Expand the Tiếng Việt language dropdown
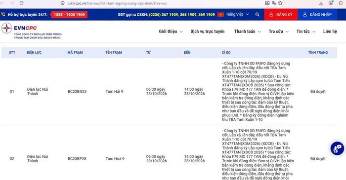This screenshot has height=180, width=346. pyautogui.click(x=237, y=14)
